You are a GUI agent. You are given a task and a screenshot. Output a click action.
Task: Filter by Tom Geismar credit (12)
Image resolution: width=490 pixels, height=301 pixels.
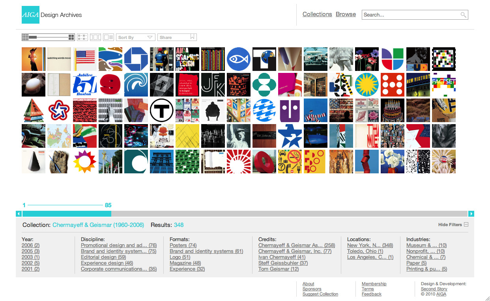(x=279, y=269)
